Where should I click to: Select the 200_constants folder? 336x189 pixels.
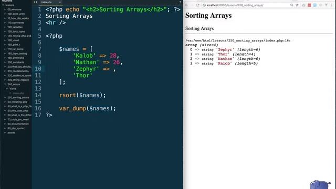click(16, 62)
